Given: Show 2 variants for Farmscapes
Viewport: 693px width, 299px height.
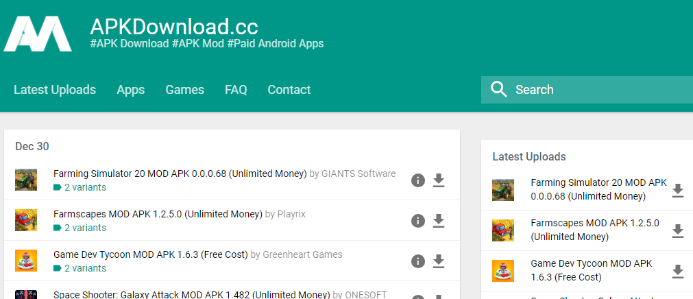Looking at the screenshot, I should pos(80,228).
